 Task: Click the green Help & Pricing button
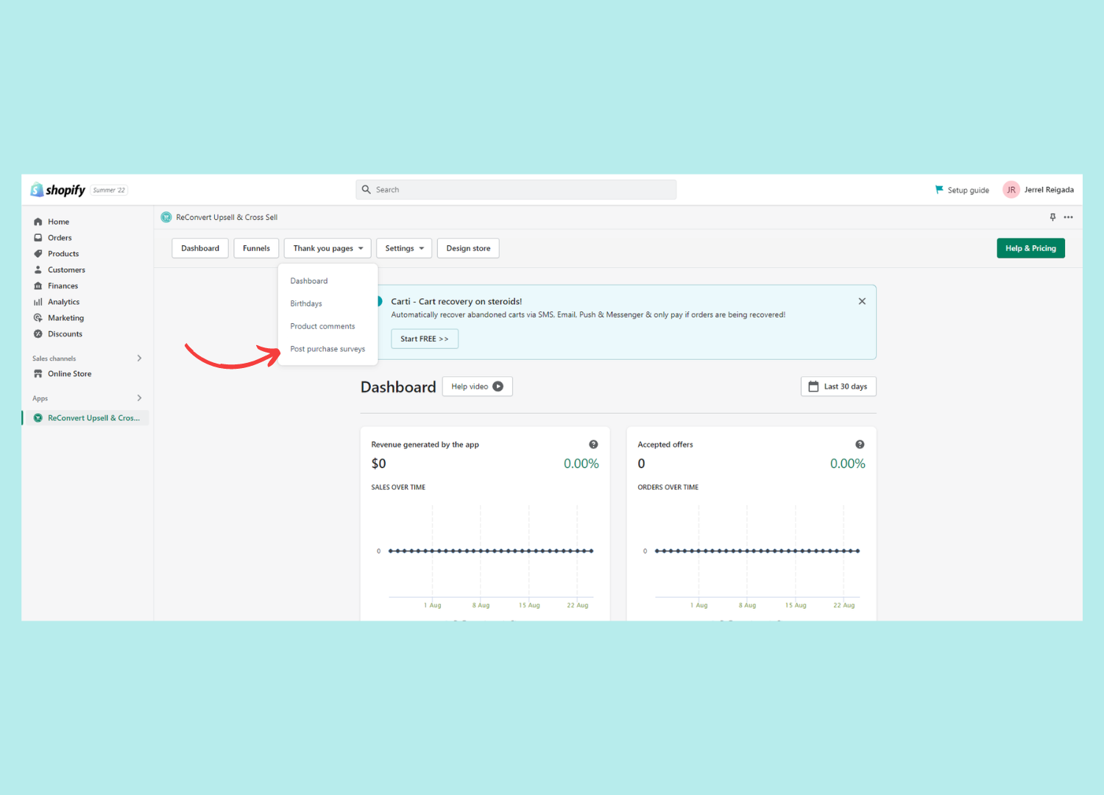click(1030, 248)
